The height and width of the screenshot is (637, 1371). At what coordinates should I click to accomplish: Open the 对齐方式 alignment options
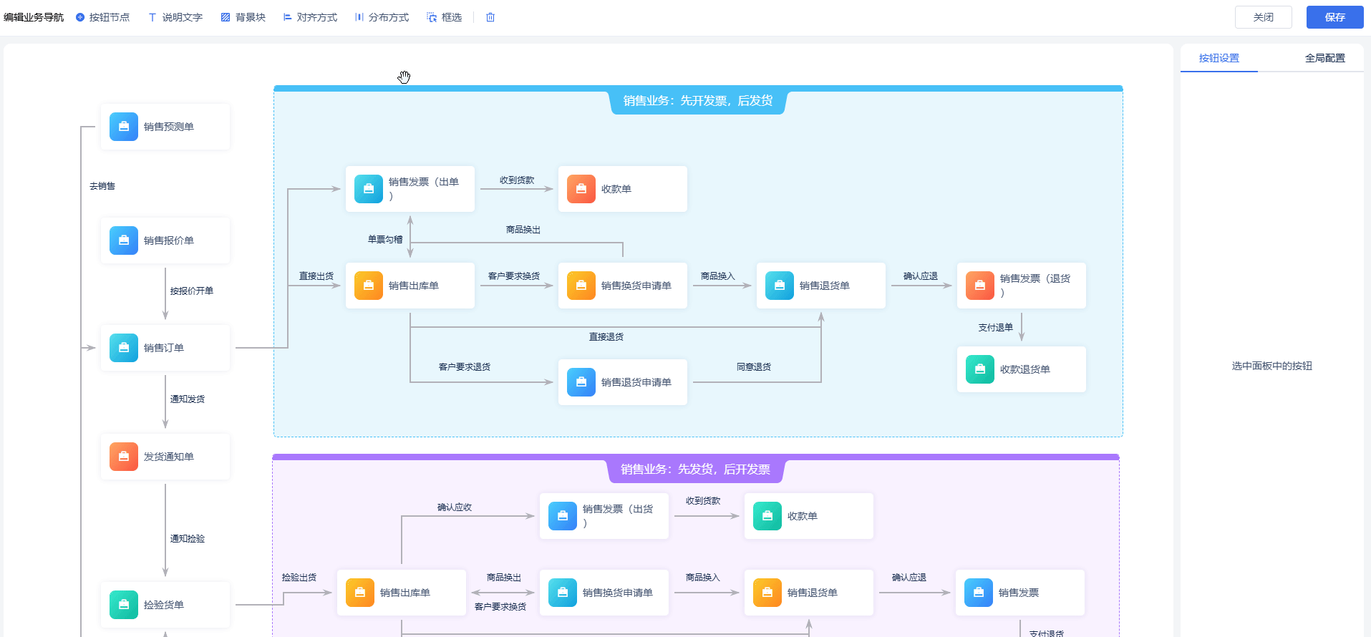[310, 17]
